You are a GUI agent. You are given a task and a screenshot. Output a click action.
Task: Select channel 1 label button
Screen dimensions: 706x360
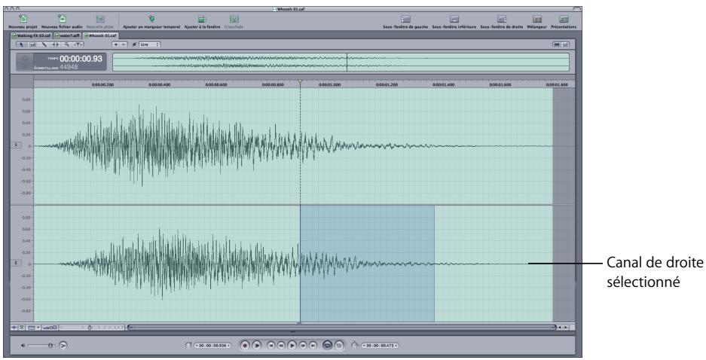(17, 145)
